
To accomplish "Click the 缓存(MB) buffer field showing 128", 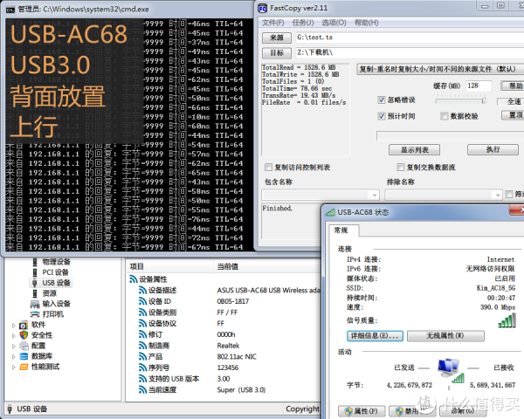I will [479, 86].
